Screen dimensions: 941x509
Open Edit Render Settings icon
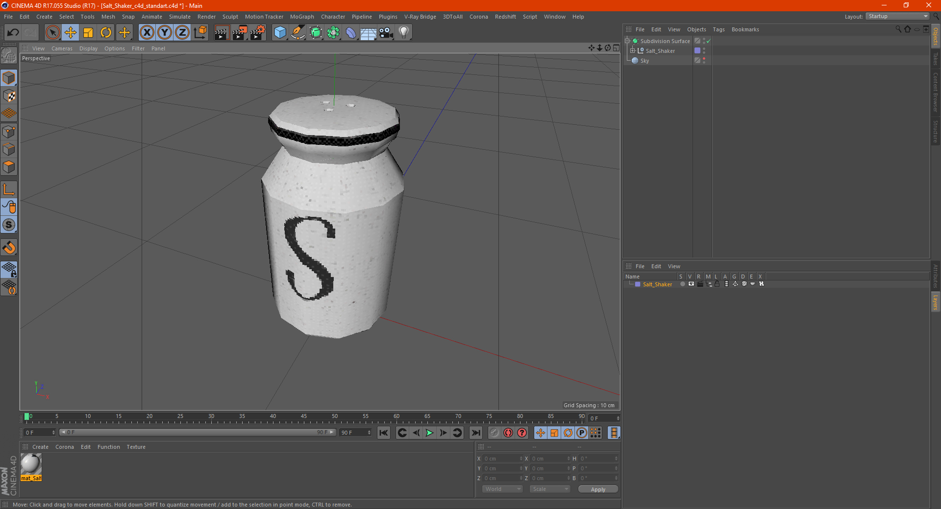pyautogui.click(x=258, y=33)
